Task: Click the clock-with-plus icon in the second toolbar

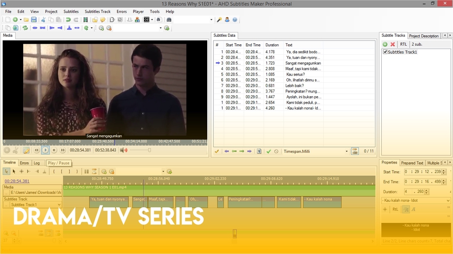Action: tap(101, 28)
